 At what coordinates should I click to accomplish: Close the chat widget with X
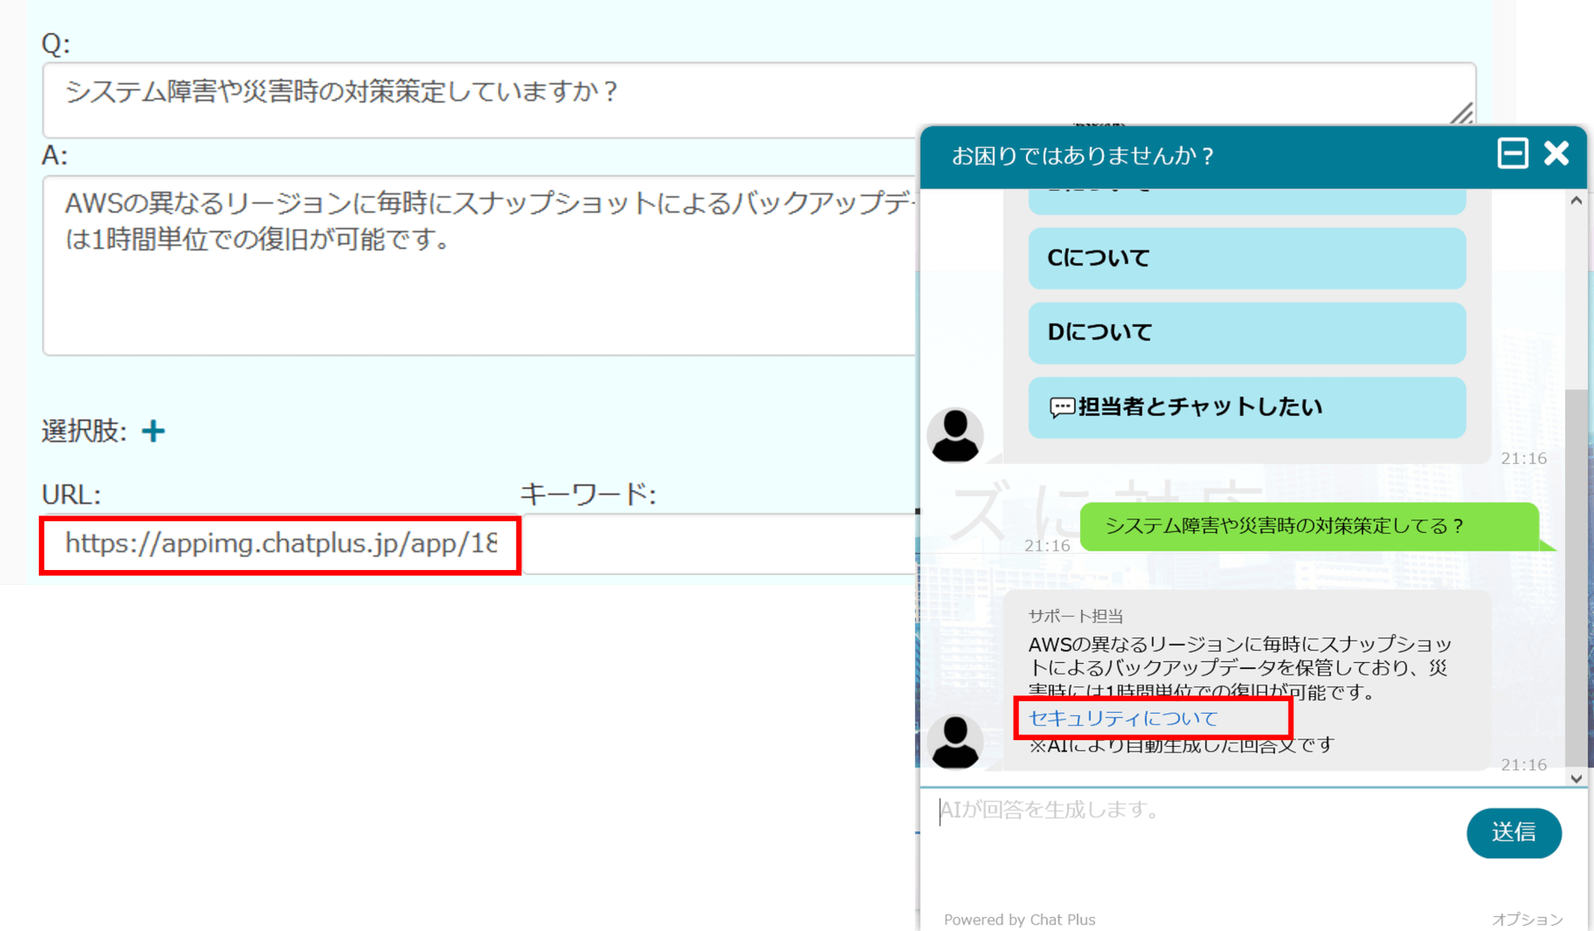coord(1556,154)
